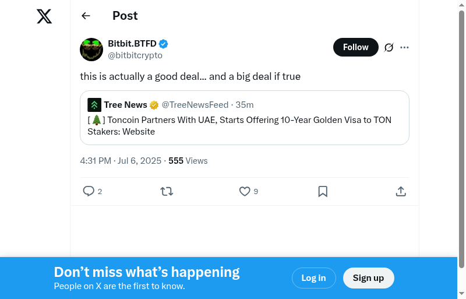Click the blue verified badge on Bitbit.BTFD
The image size is (466, 299).
(x=164, y=44)
